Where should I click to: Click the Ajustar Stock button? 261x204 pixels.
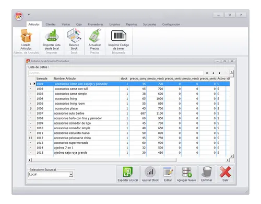click(x=150, y=174)
